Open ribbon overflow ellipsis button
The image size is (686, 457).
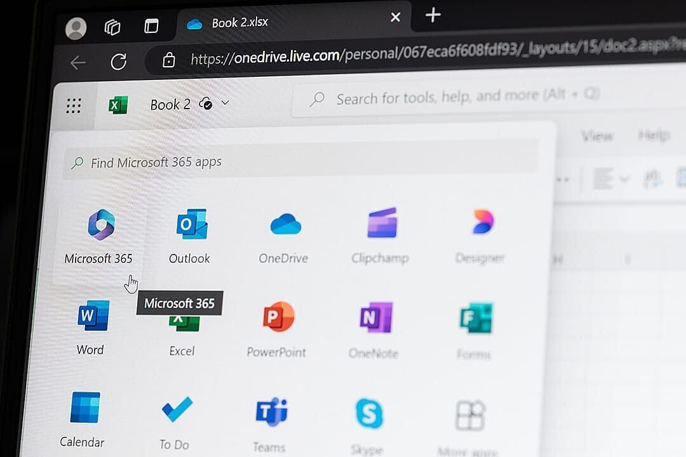(x=562, y=179)
